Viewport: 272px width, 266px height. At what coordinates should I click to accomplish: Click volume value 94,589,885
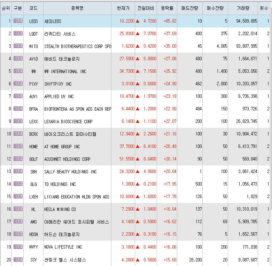tap(247, 21)
